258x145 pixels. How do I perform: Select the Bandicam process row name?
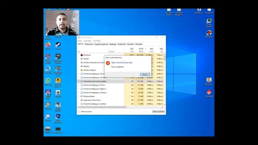(87, 55)
